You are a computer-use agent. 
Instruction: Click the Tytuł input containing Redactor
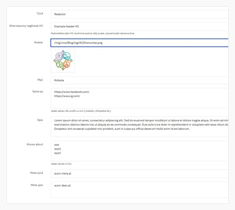(x=139, y=14)
